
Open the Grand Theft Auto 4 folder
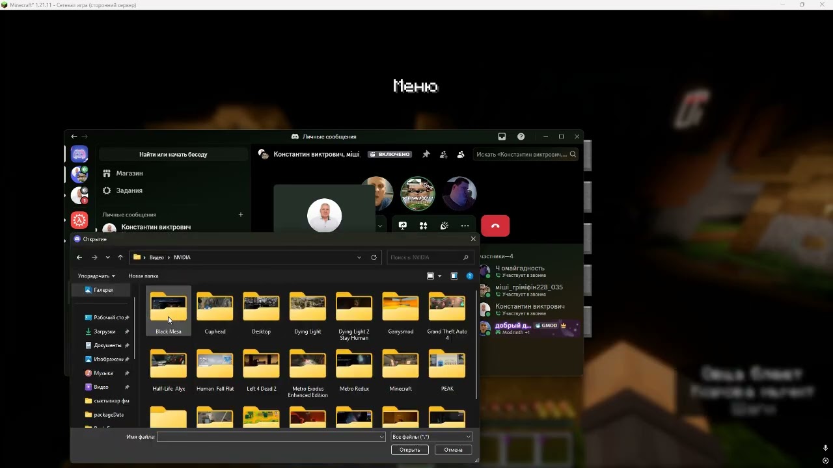tap(447, 315)
